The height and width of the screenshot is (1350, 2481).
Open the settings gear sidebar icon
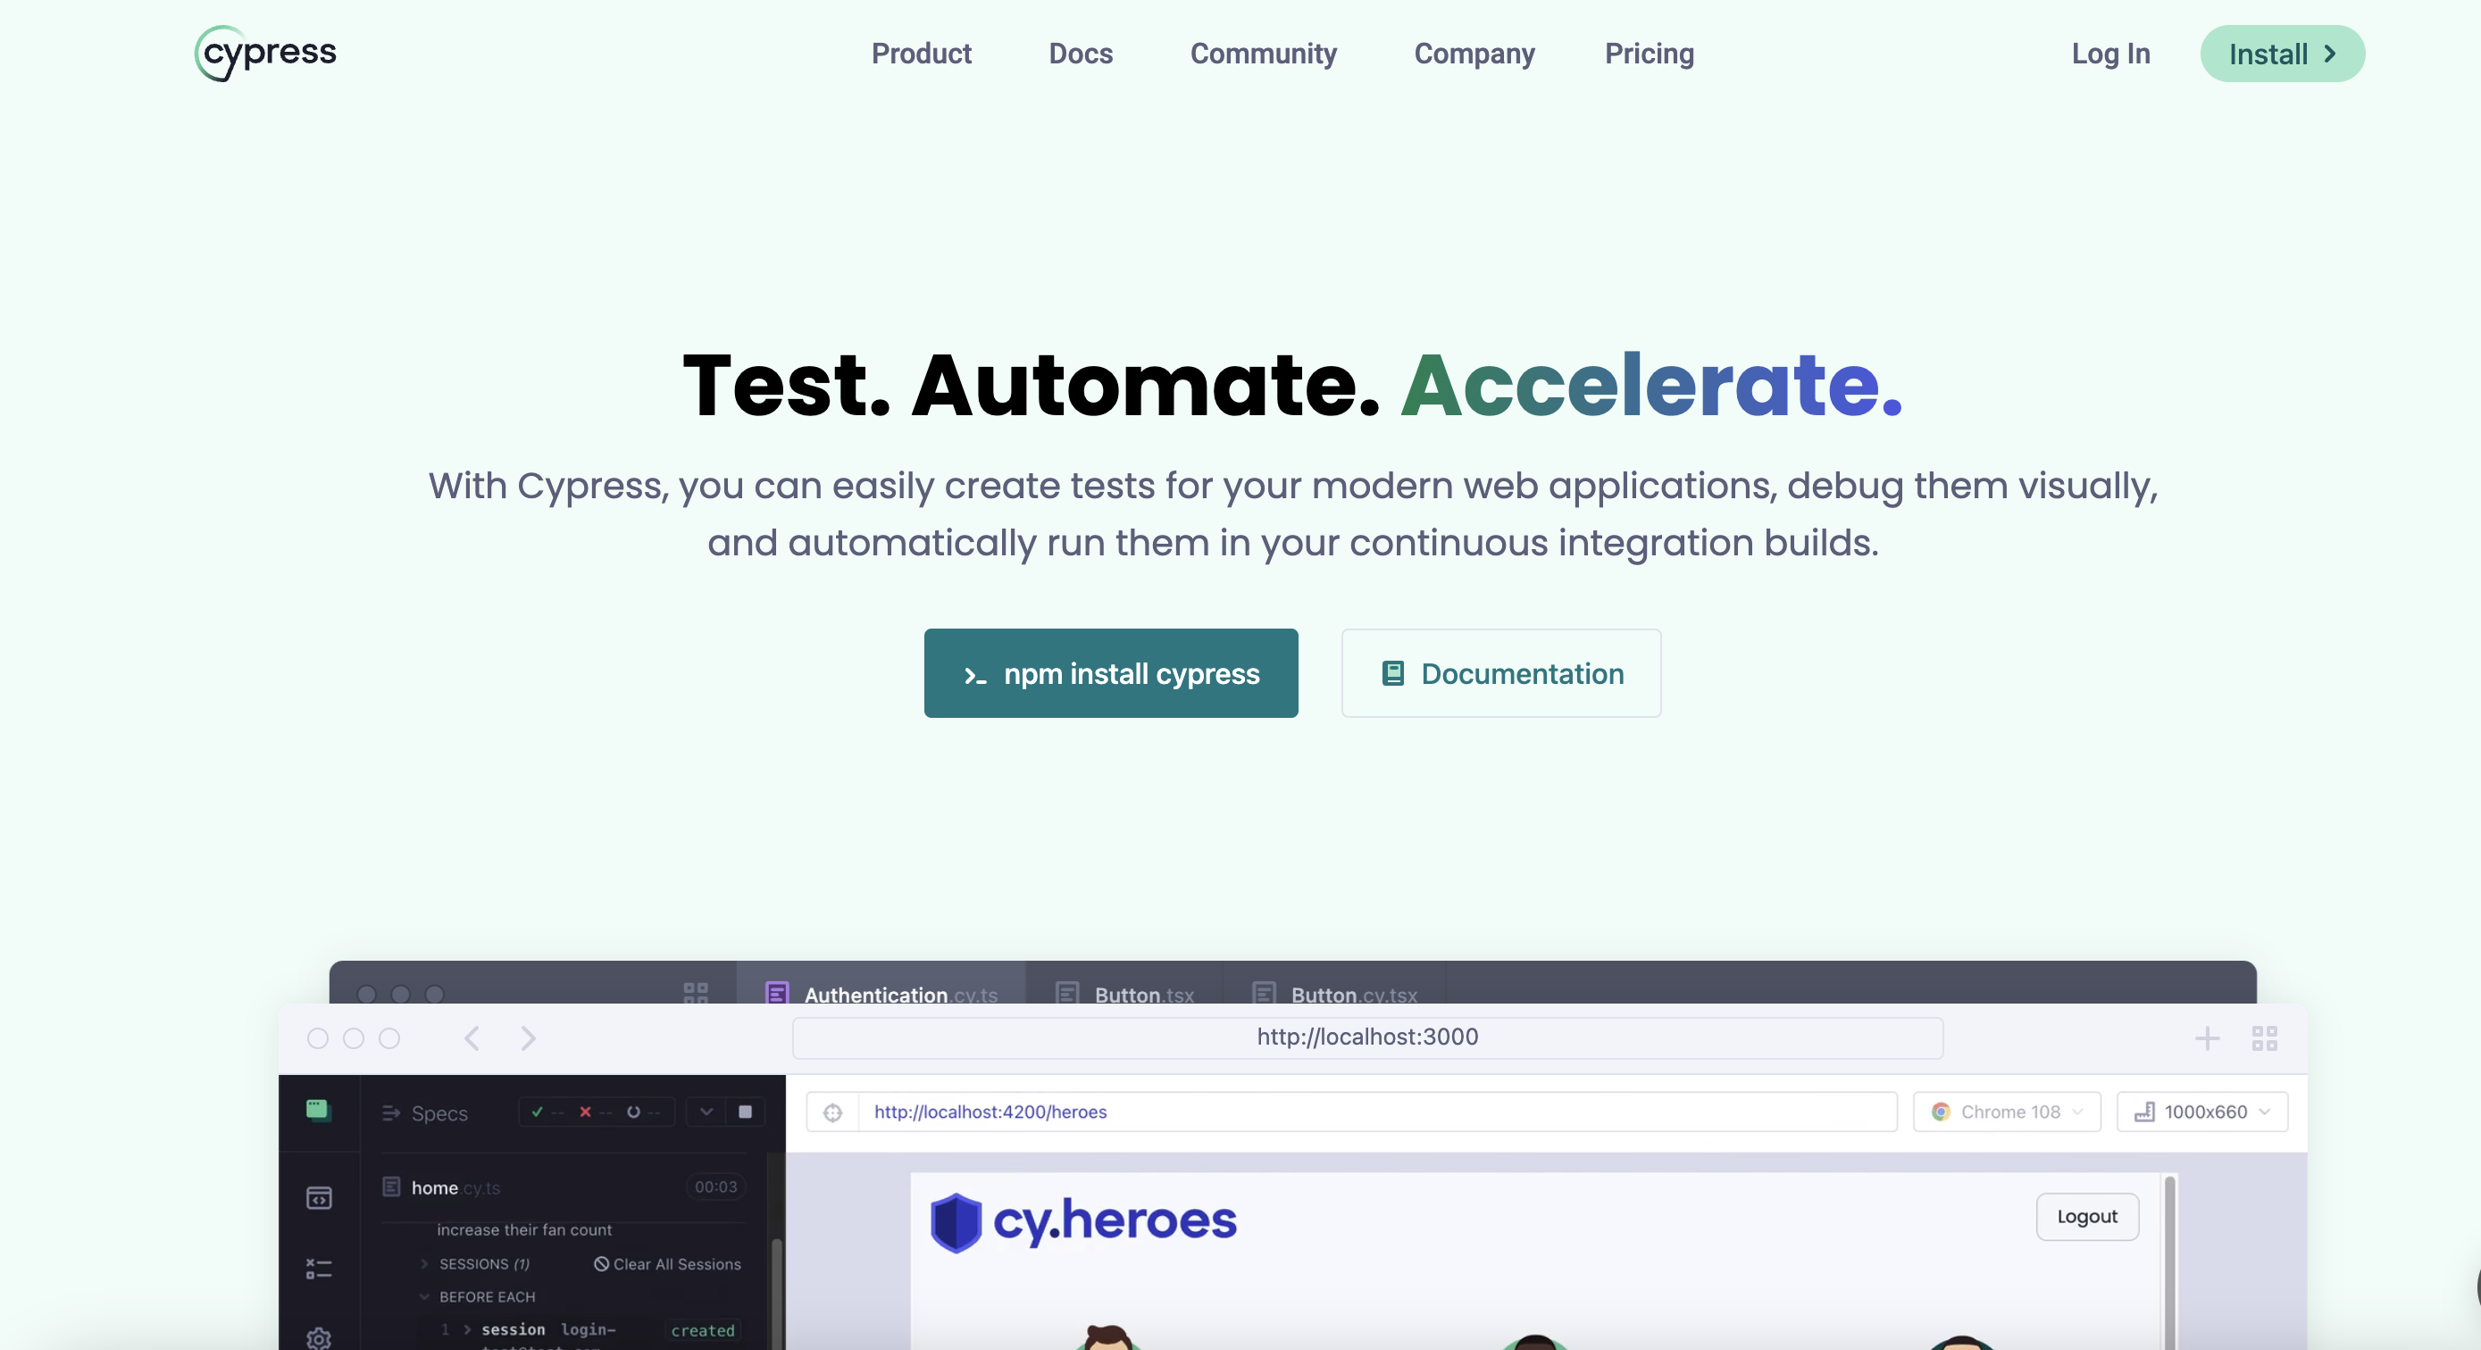(319, 1337)
